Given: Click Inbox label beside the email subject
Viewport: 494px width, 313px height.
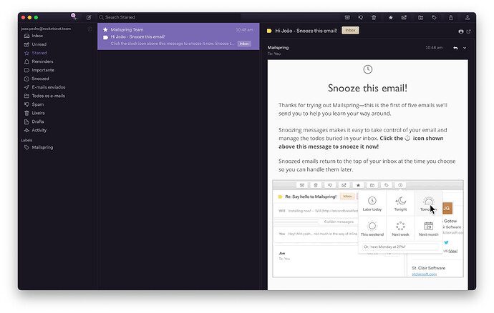Looking at the screenshot, I should (350, 31).
